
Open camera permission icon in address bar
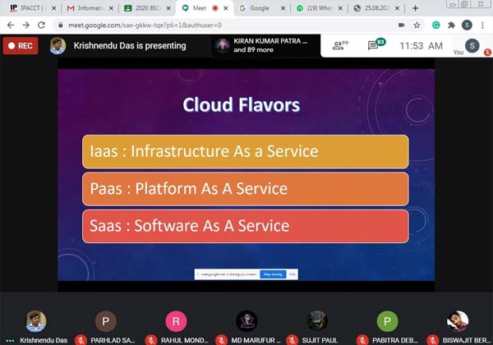coord(401,25)
